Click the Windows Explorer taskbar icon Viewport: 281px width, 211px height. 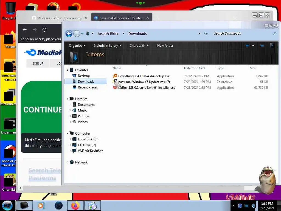click(24, 206)
